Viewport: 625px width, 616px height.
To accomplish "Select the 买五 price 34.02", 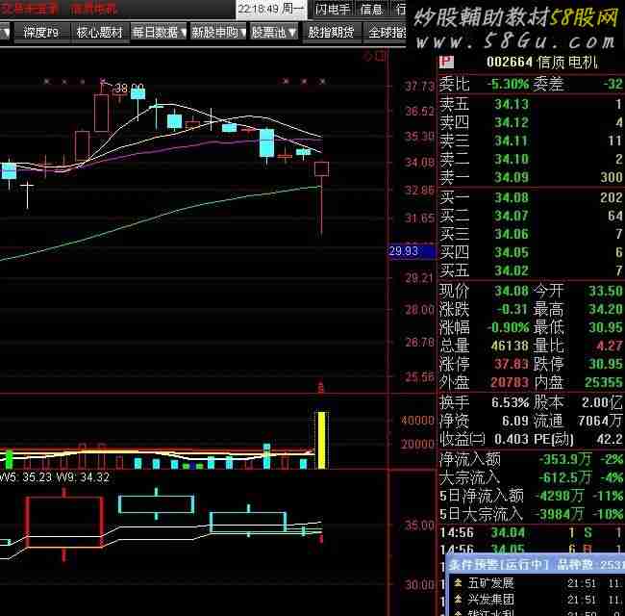I will coord(512,270).
